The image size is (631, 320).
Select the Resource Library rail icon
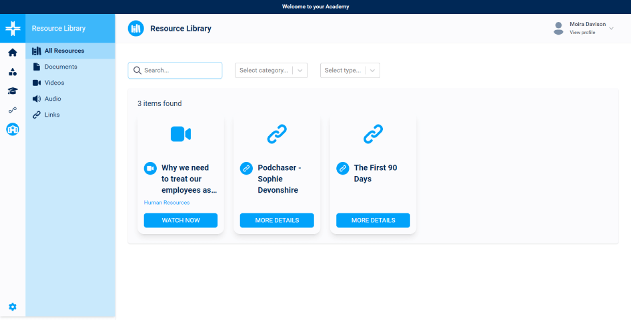pos(13,129)
